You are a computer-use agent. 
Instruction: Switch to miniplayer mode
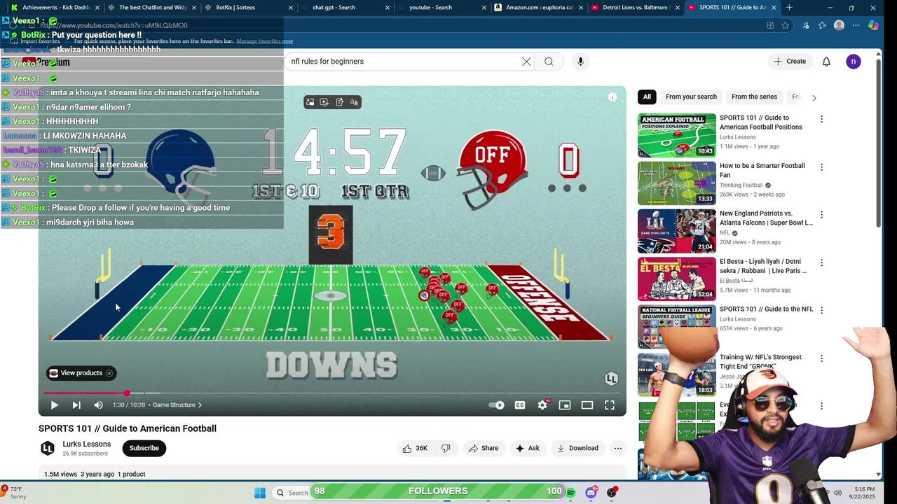(x=565, y=405)
